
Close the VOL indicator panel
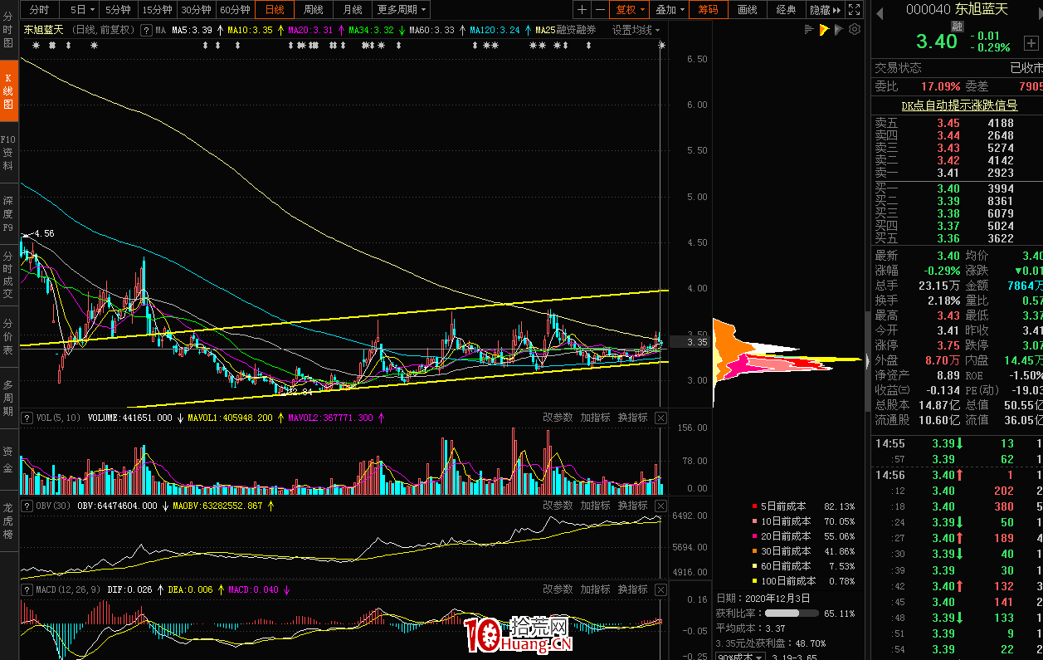[x=660, y=418]
